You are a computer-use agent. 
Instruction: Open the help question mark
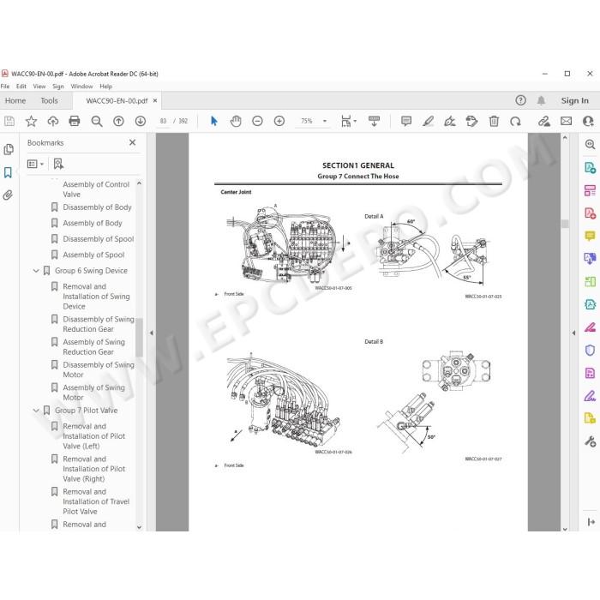(x=520, y=100)
